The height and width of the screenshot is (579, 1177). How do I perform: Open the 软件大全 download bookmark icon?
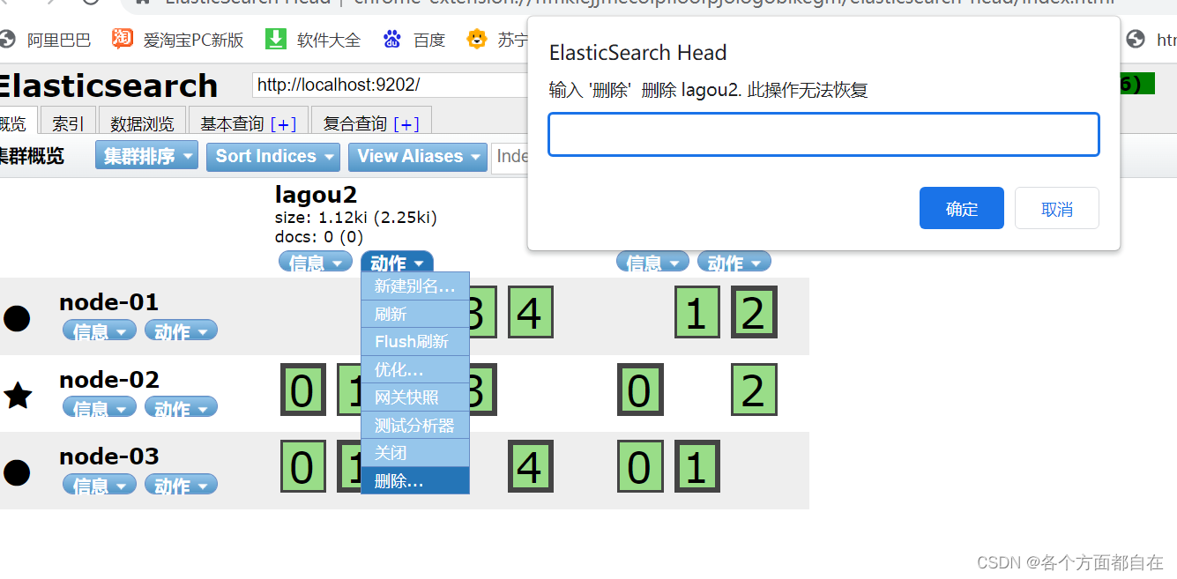pyautogui.click(x=276, y=39)
